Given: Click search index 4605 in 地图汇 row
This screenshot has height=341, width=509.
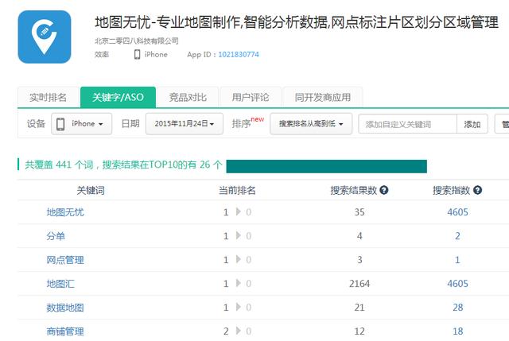Looking at the screenshot, I should [x=458, y=284].
